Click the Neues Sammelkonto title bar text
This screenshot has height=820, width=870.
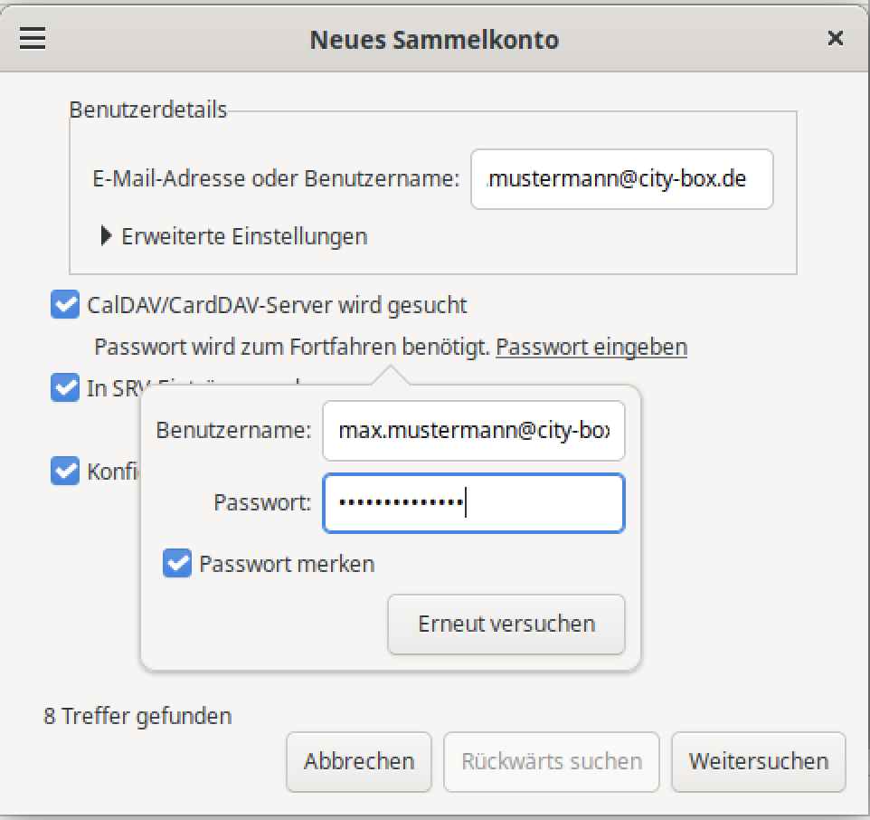(434, 40)
